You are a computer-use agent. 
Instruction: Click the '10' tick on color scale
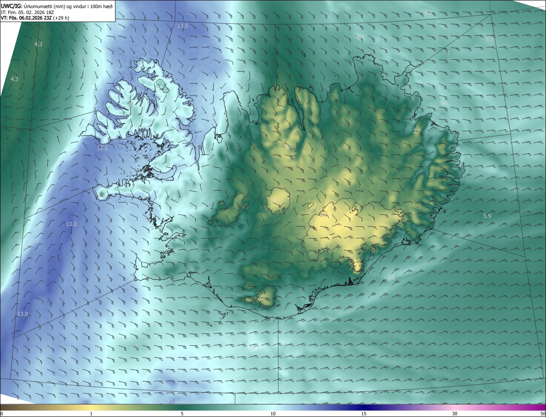tap(273, 414)
